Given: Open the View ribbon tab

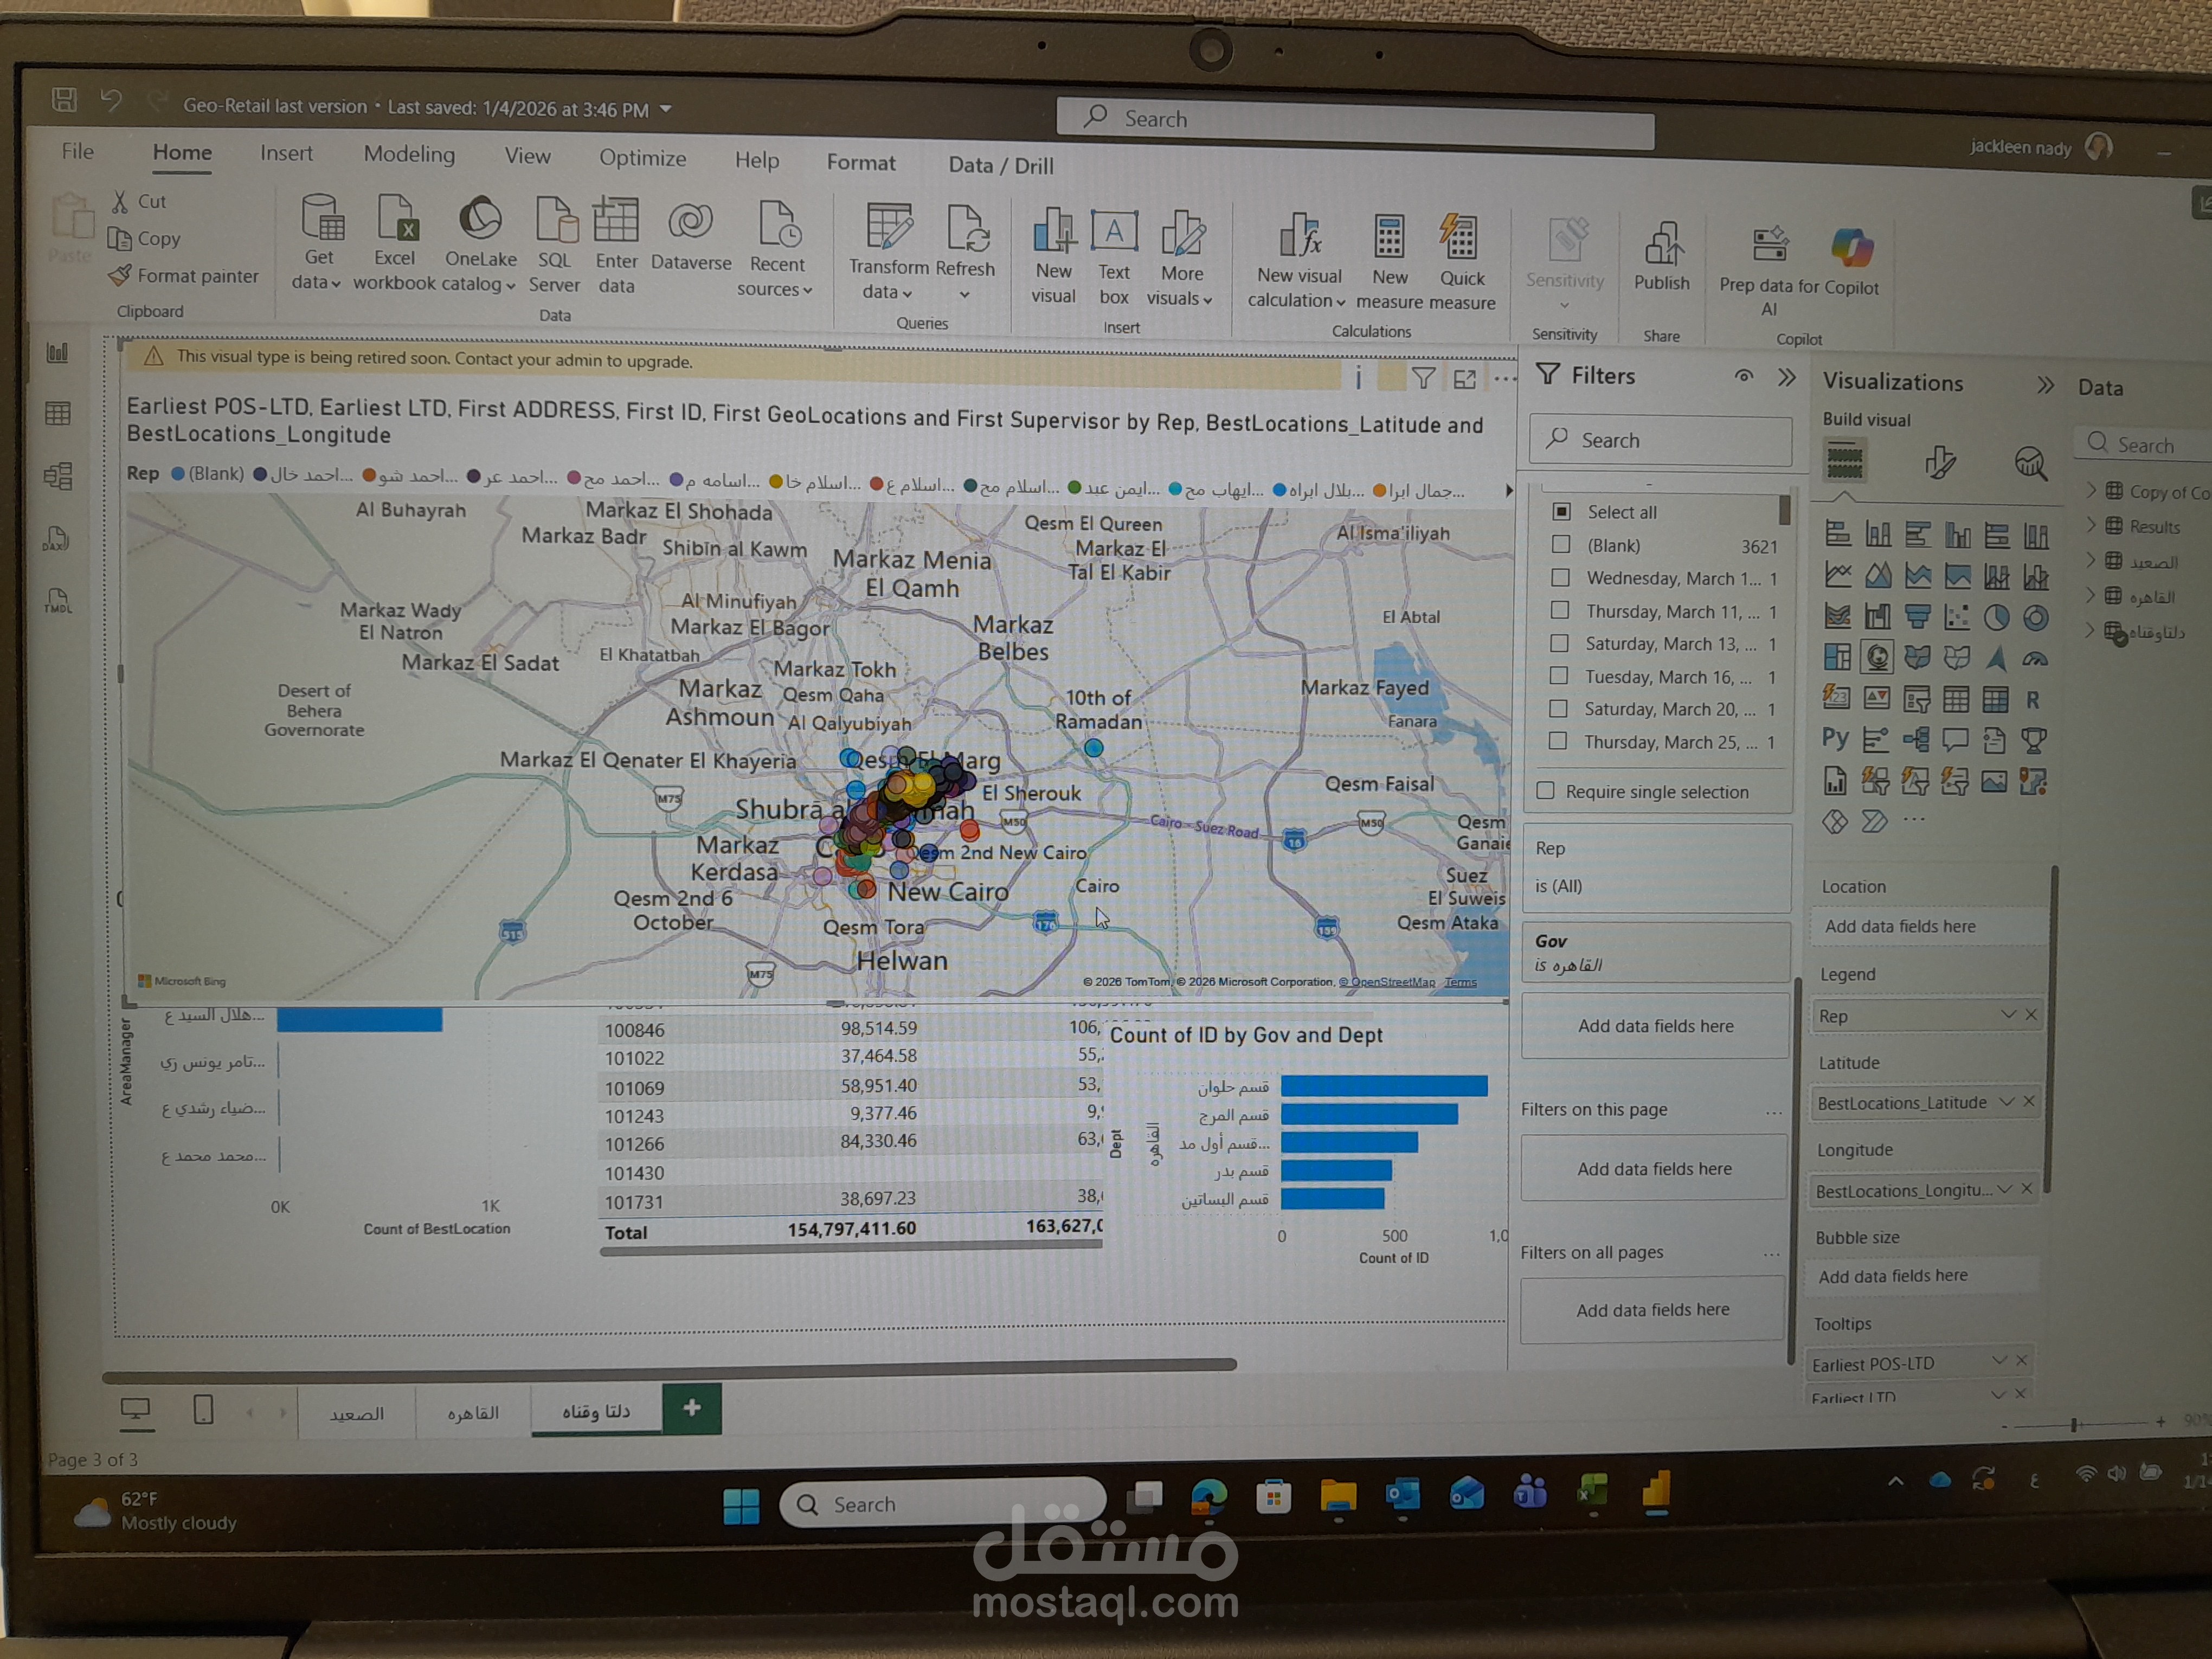Looking at the screenshot, I should [527, 156].
